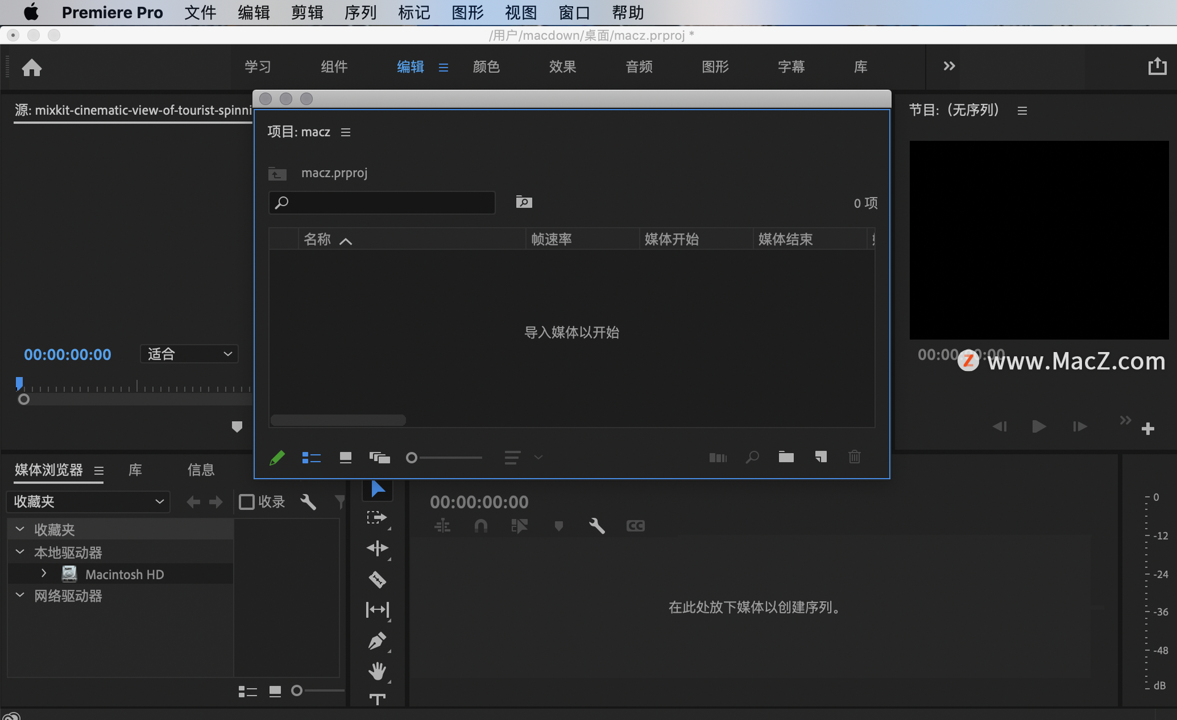Click the Type tool in toolbar
Viewport: 1177px width, 720px height.
coord(378,702)
